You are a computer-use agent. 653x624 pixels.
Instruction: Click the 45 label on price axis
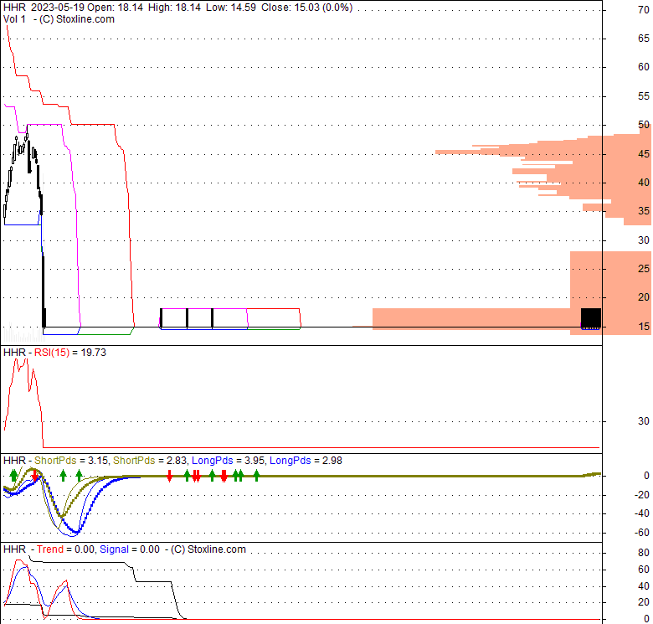coord(644,154)
